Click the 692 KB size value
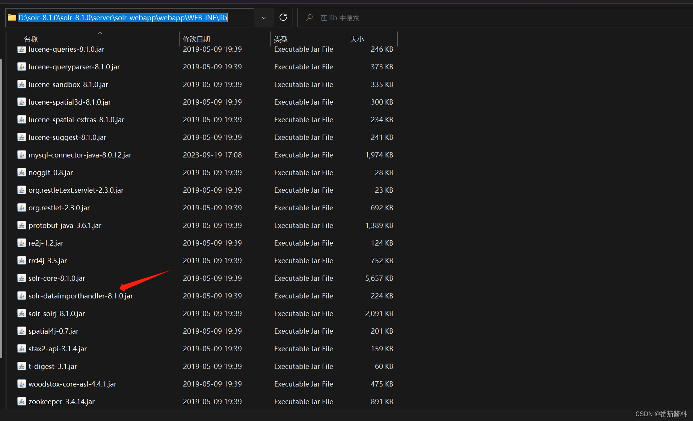The height and width of the screenshot is (421, 693). pyautogui.click(x=382, y=208)
